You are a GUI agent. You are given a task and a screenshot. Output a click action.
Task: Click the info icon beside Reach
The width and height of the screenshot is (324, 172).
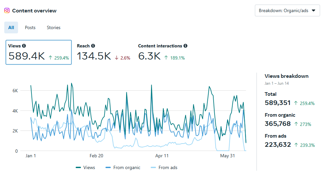coord(93,46)
